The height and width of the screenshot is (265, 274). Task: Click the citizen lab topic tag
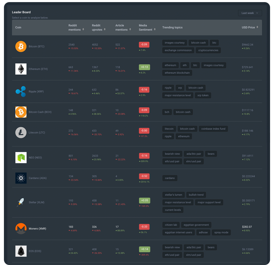[x=171, y=225]
